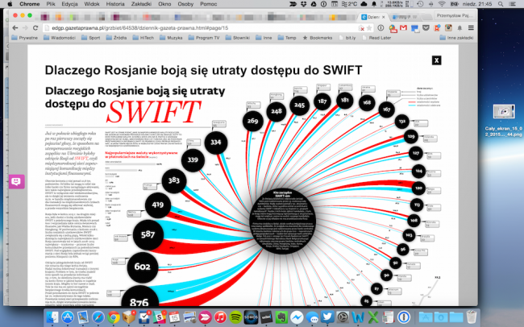Click the red bookmark extension icon
Viewport: 524px width, 327px height.
click(437, 28)
